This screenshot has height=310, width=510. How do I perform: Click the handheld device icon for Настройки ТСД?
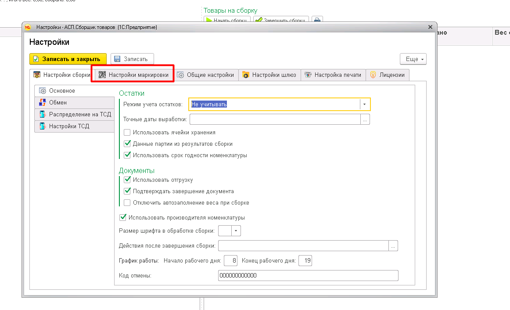tap(42, 126)
